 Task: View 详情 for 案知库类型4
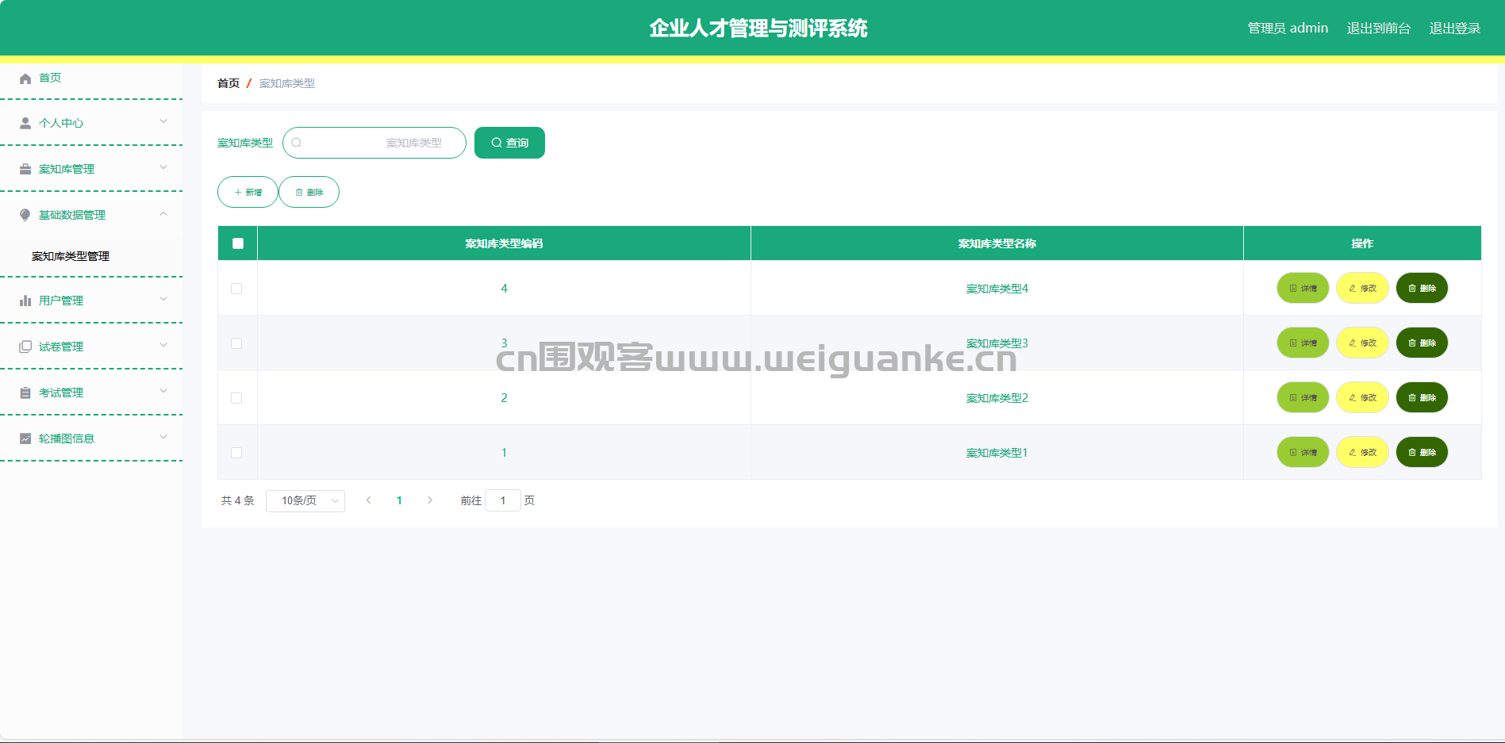tap(1303, 288)
